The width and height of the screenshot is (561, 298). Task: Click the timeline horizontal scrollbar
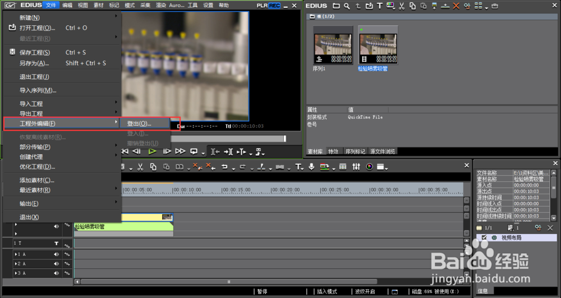coord(229,282)
